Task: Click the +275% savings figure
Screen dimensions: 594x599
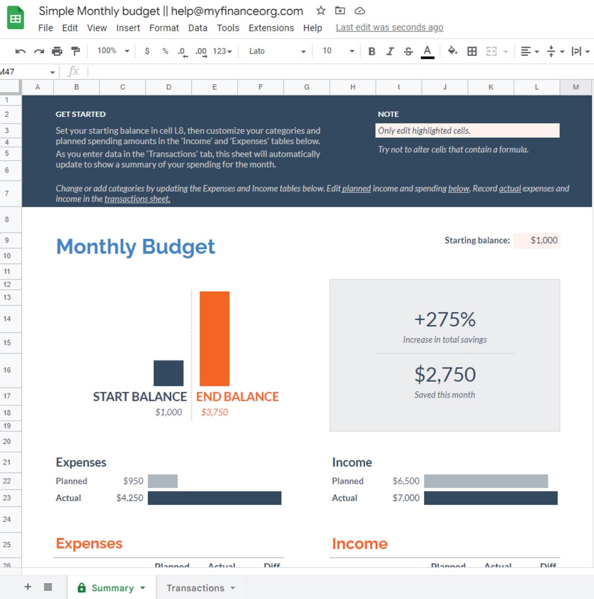Action: tap(444, 320)
